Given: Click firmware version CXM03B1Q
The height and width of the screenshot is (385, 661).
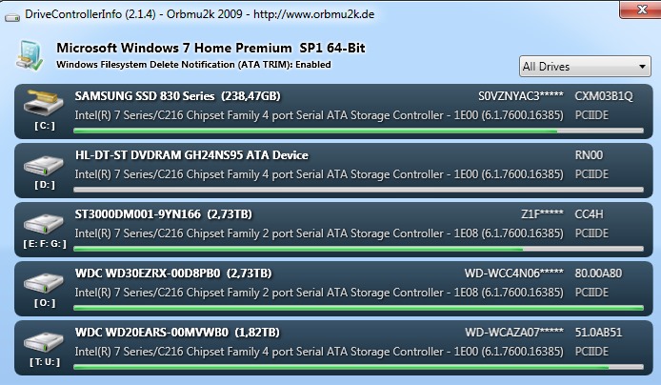Looking at the screenshot, I should point(603,96).
